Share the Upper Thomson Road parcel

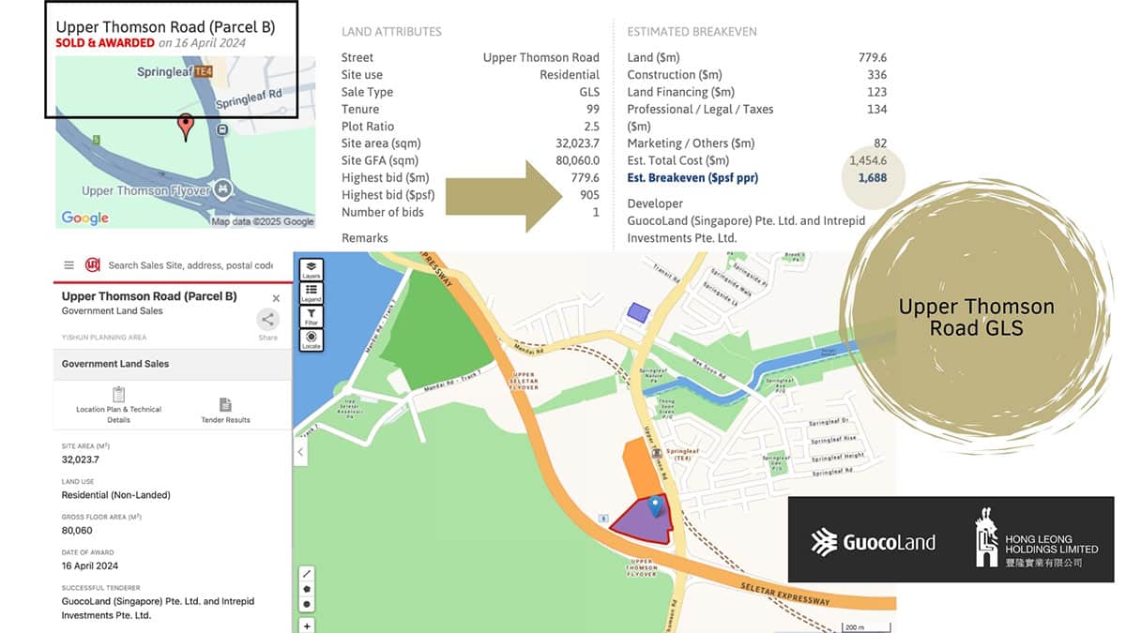[x=268, y=322]
